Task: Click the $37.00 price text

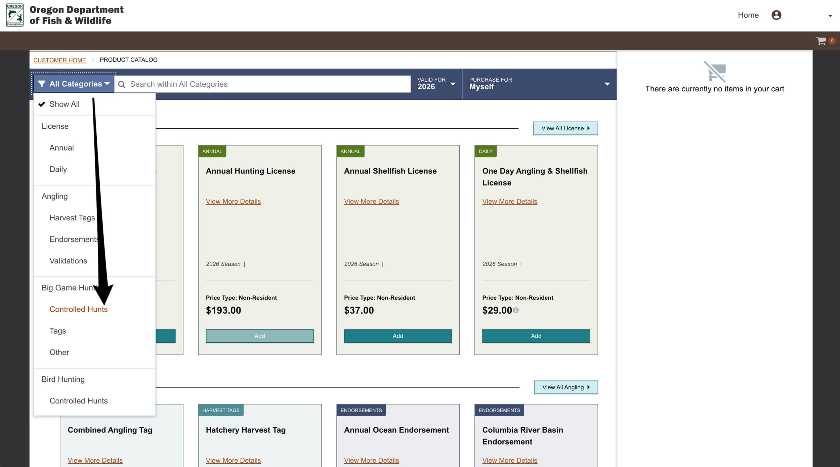Action: [359, 310]
